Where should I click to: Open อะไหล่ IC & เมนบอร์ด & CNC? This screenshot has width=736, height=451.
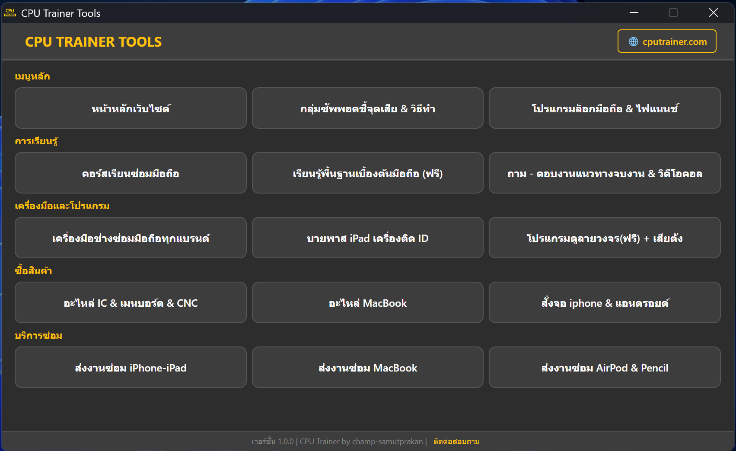131,302
